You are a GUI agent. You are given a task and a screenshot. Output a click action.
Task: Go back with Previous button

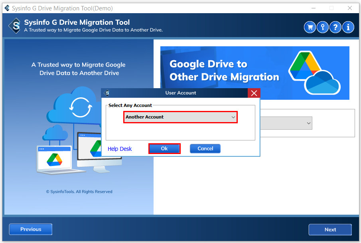pos(31,229)
